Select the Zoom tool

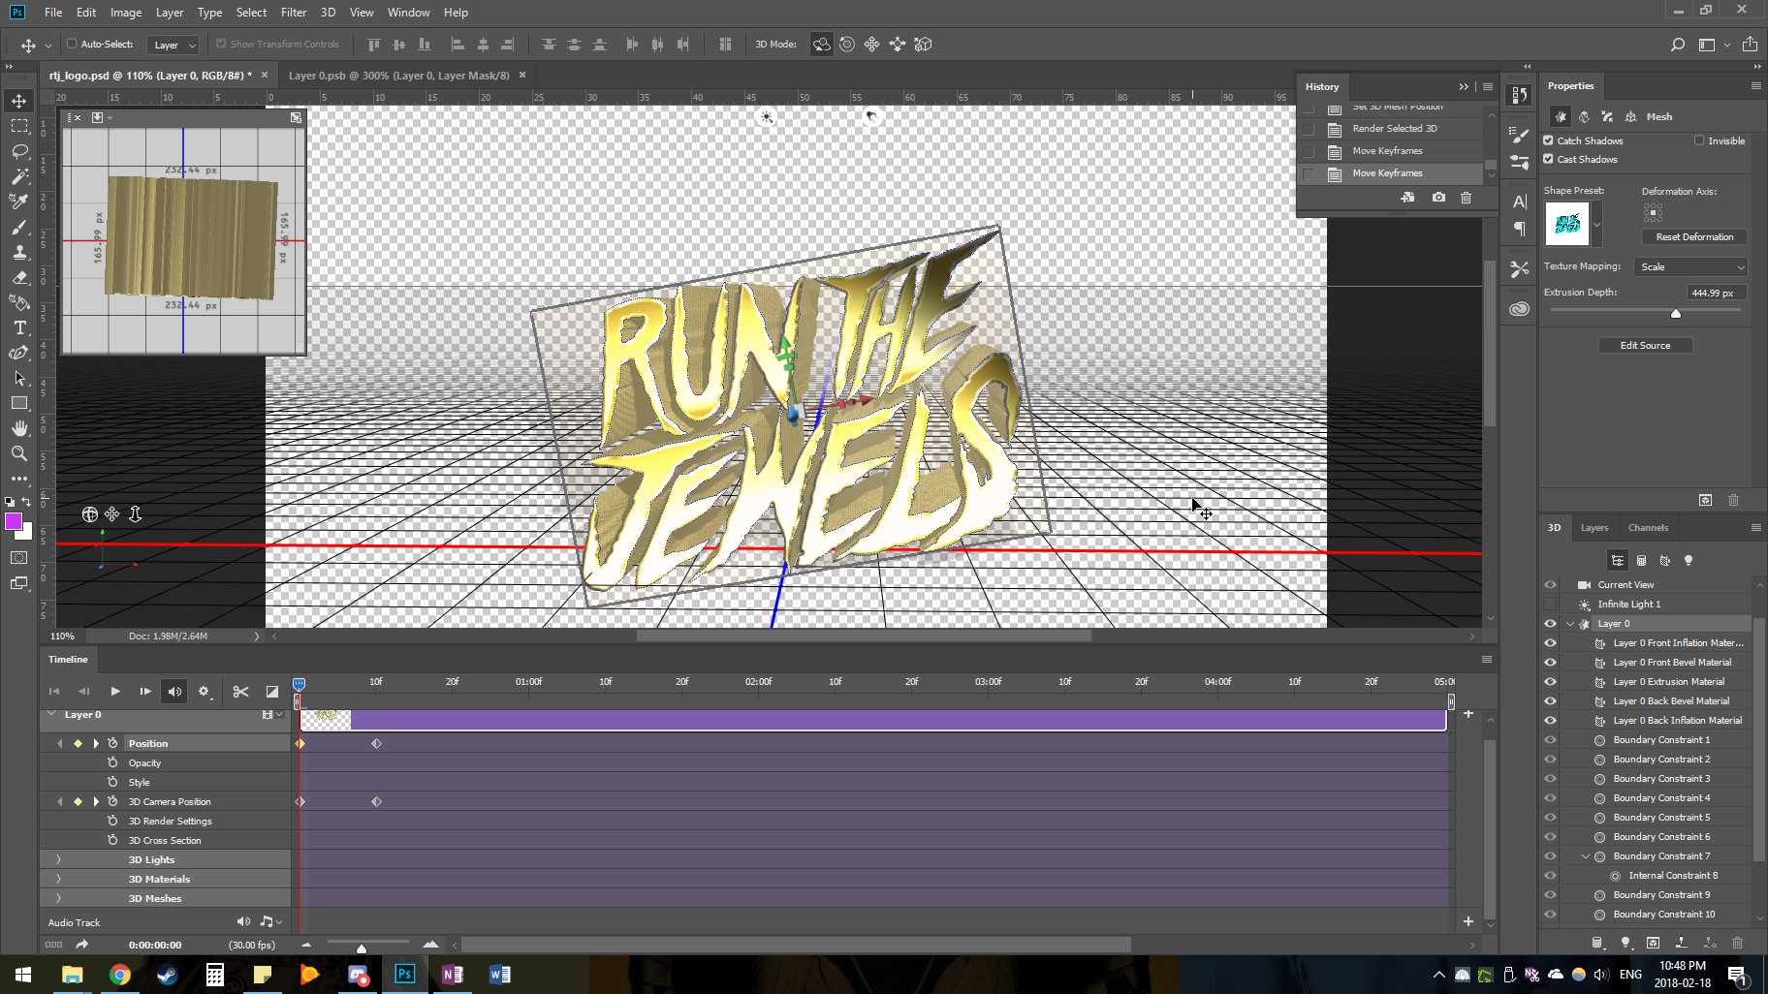point(20,453)
